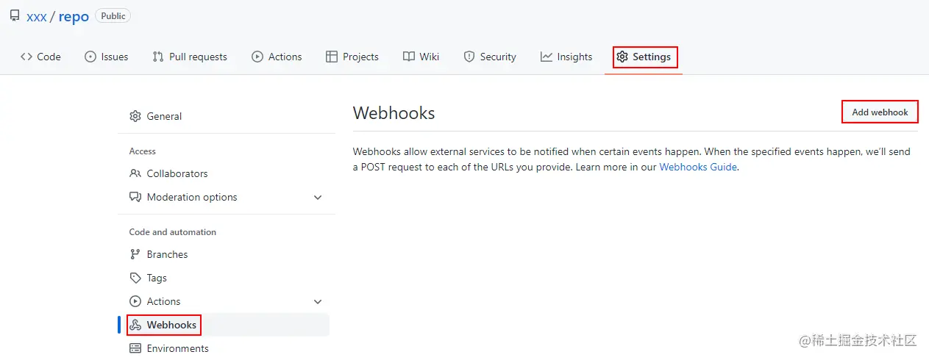
Task: Click the Add webhook button
Action: click(x=880, y=112)
